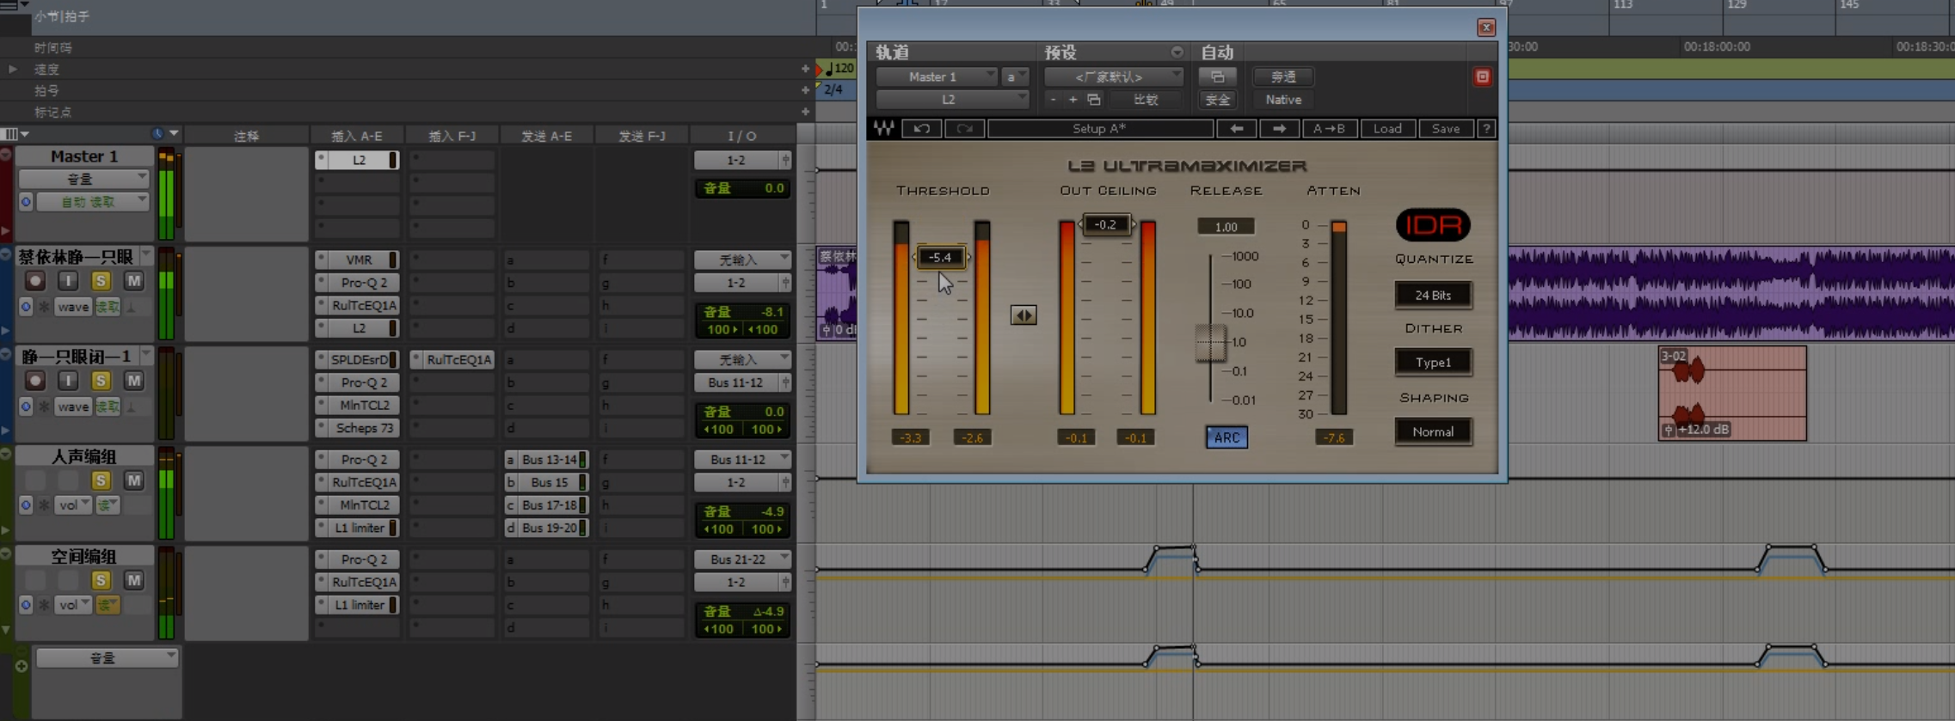Click the 旁通 bypass button
This screenshot has width=1955, height=721.
(1282, 77)
